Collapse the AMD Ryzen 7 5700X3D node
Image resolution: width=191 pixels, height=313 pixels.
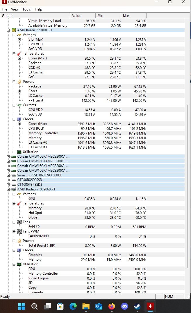coord(8,30)
